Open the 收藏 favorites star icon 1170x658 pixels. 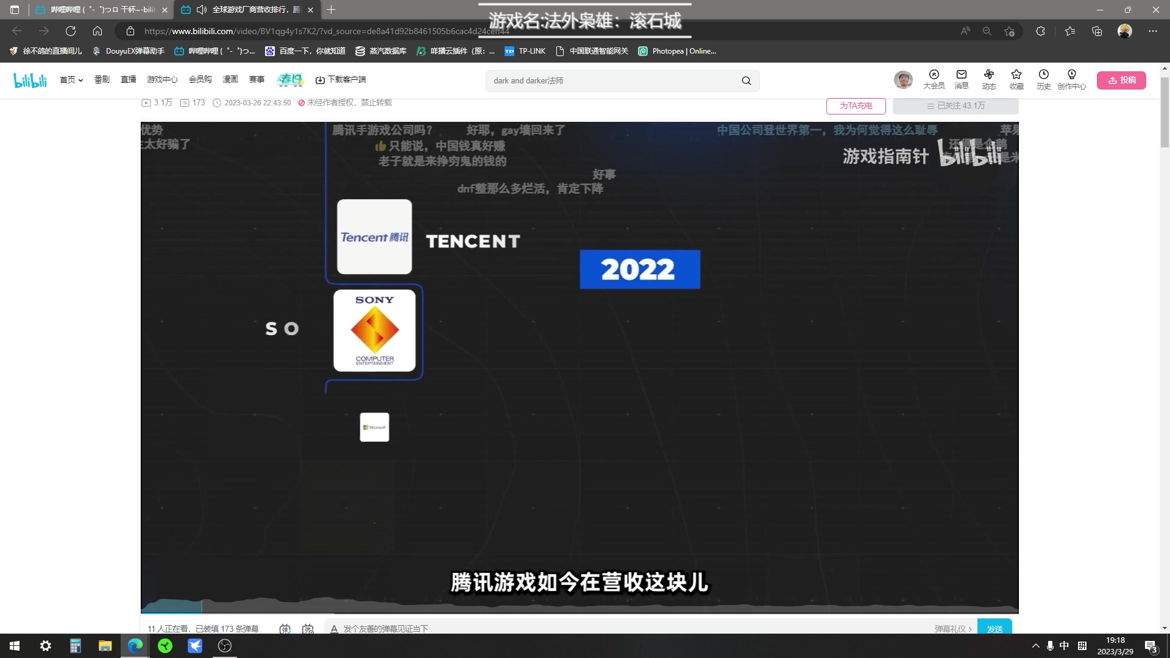[1016, 79]
